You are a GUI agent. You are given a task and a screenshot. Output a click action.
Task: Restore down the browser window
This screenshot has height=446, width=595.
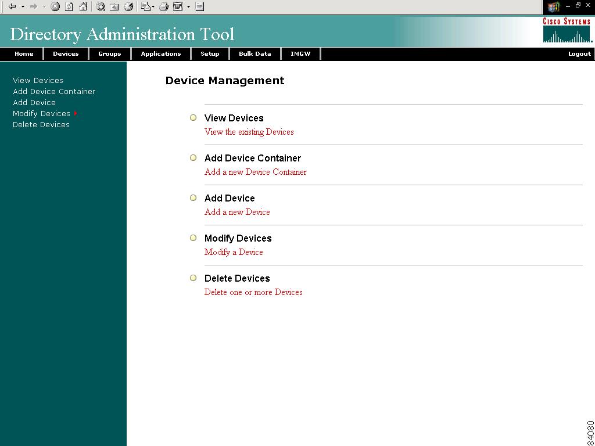[x=578, y=5]
